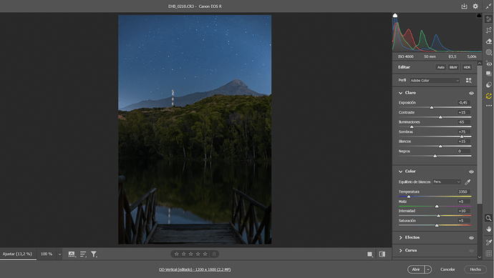Click the Cancelar button

(447, 269)
